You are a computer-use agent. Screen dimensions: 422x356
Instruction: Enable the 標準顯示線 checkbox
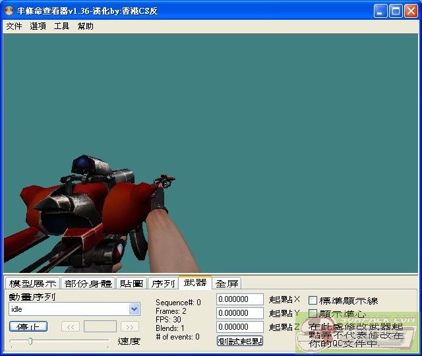tap(313, 301)
